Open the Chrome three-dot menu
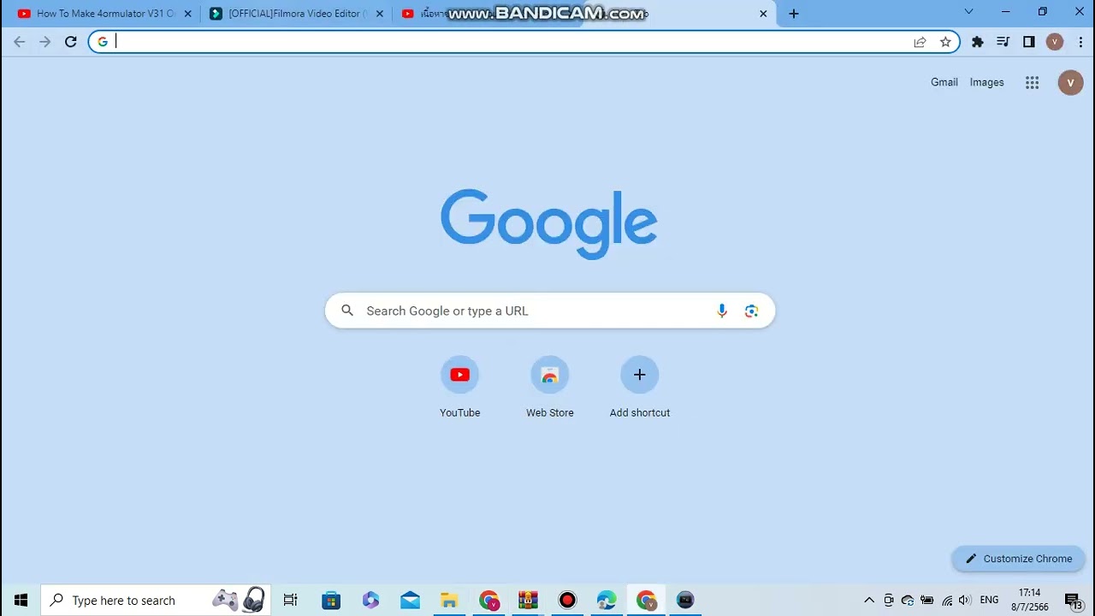Image resolution: width=1095 pixels, height=616 pixels. 1081,42
